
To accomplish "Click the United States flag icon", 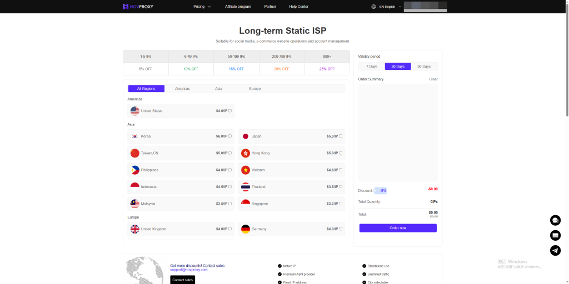I will tap(135, 111).
